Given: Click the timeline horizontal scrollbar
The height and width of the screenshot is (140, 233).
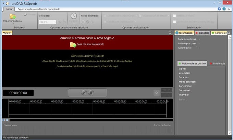Looking at the screenshot, I should 91,120.
